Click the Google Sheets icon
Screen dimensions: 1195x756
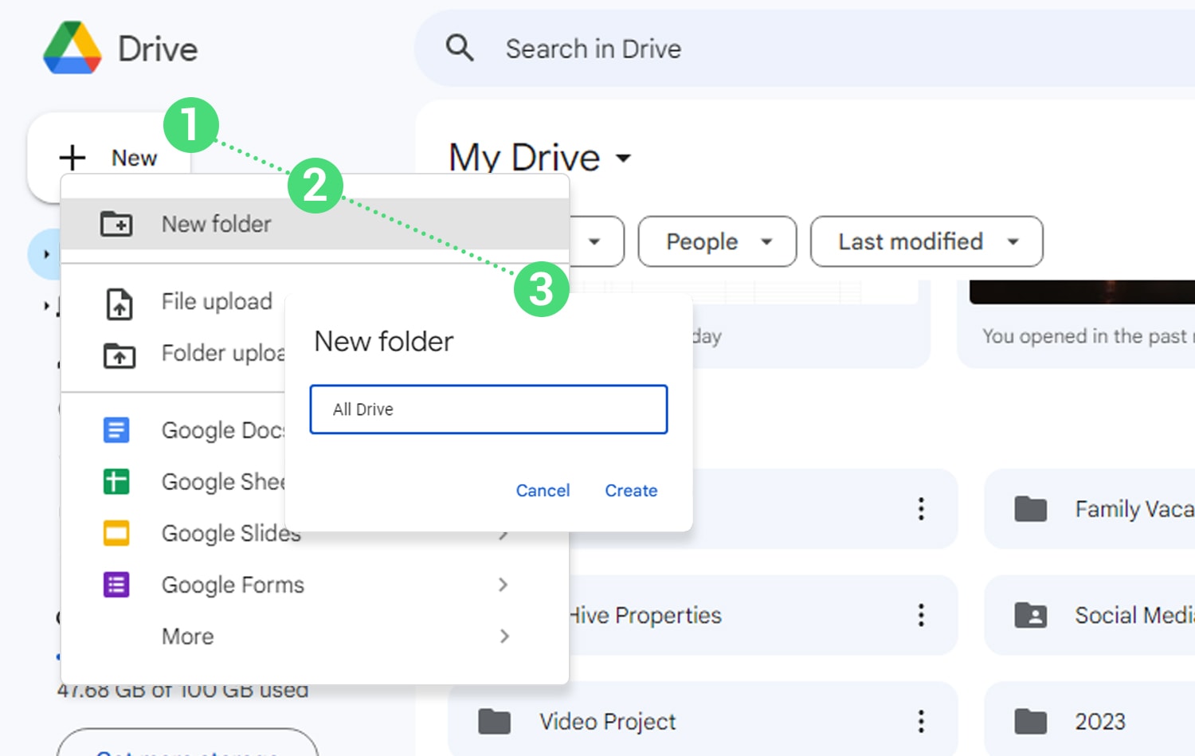pyautogui.click(x=116, y=482)
